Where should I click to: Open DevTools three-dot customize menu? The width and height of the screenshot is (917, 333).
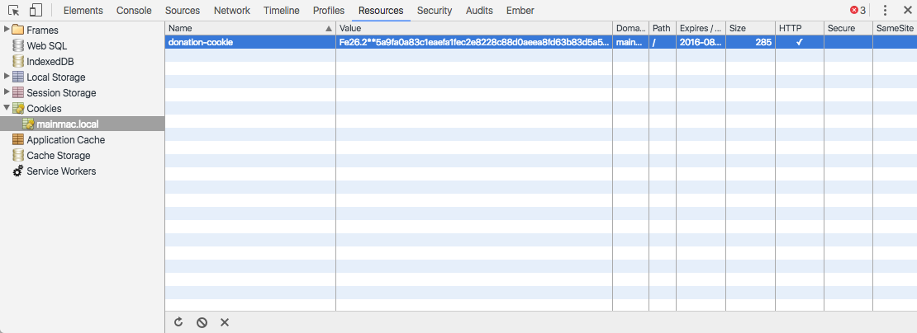pos(885,11)
